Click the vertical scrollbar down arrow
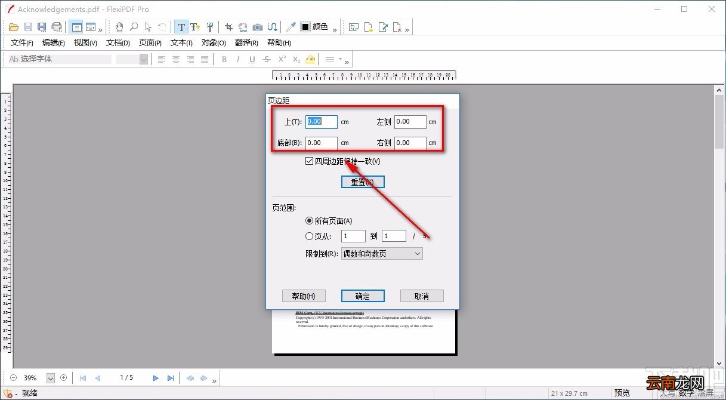The height and width of the screenshot is (400, 726). coord(719,362)
